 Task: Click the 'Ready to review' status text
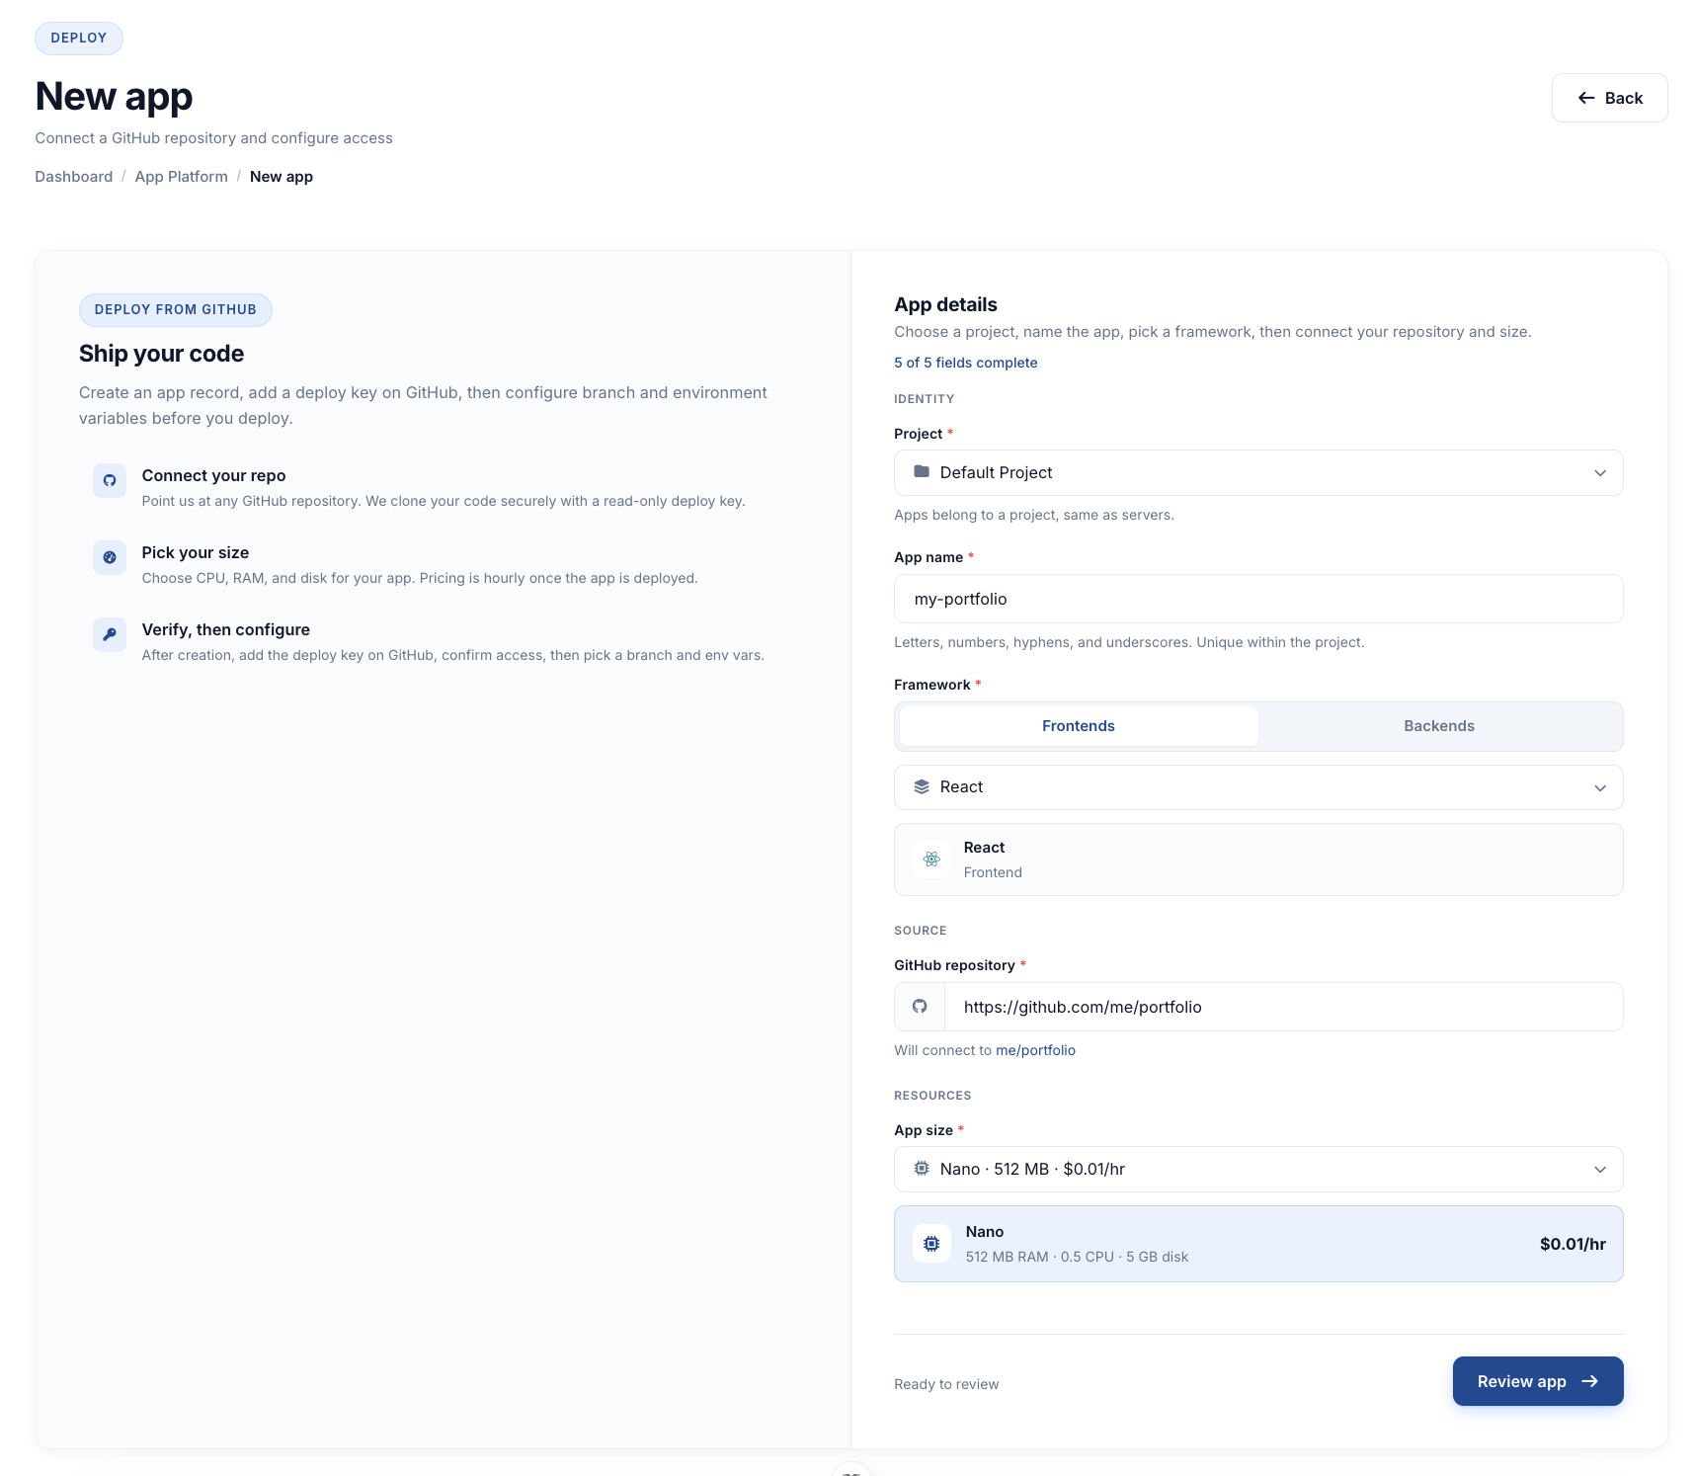click(946, 1384)
